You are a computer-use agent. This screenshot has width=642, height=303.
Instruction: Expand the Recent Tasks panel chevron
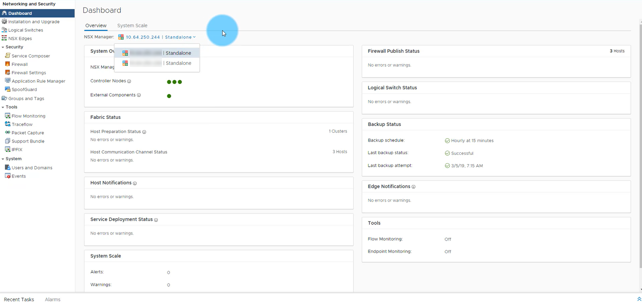point(639,299)
